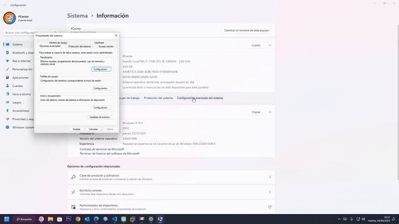399x224 pixels.
Task: Open Privacidad y seguridad in the sidebar
Action: click(x=20, y=119)
